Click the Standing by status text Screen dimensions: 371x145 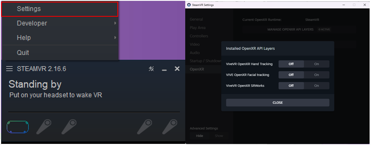pyautogui.click(x=35, y=84)
